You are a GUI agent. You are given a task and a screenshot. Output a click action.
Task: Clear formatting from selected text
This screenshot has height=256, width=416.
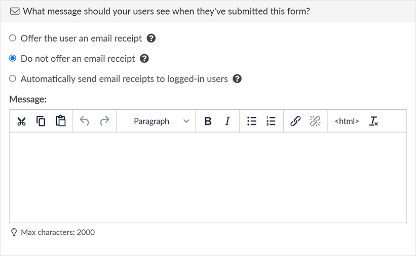(x=373, y=121)
